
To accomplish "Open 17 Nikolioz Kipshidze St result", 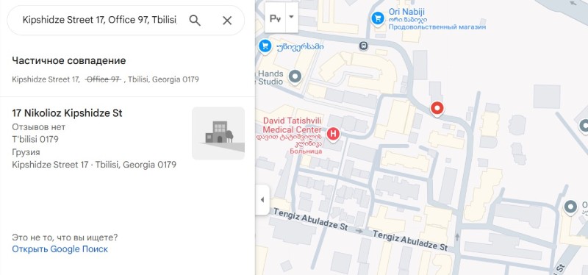I will point(67,113).
